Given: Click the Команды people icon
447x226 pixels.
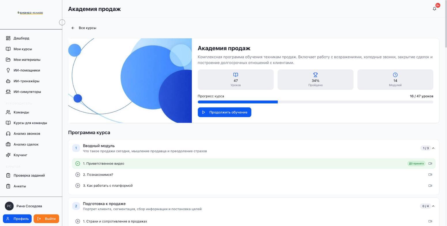Looking at the screenshot, I should [8, 112].
